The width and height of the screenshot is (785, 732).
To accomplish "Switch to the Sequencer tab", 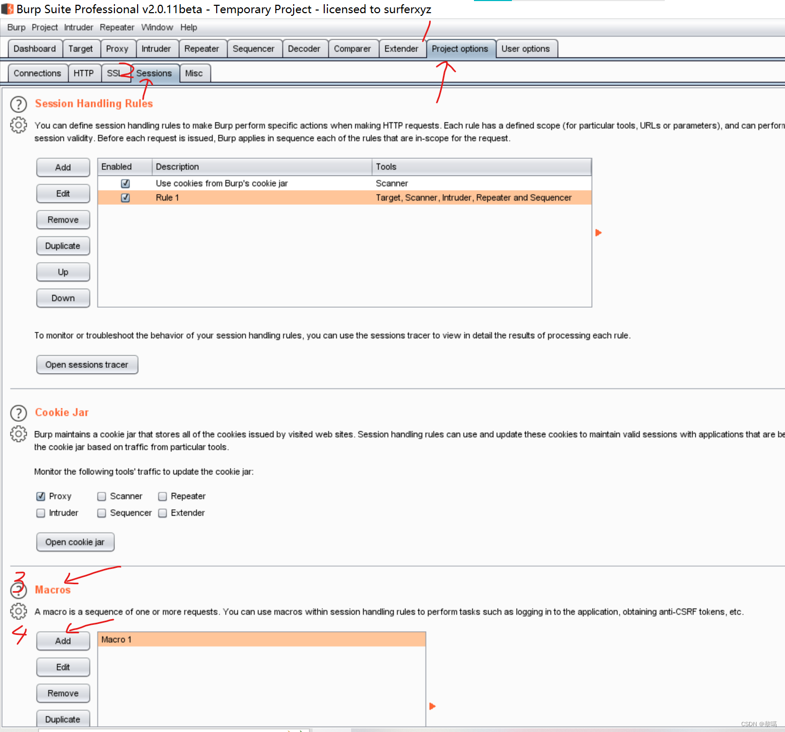I will click(254, 49).
